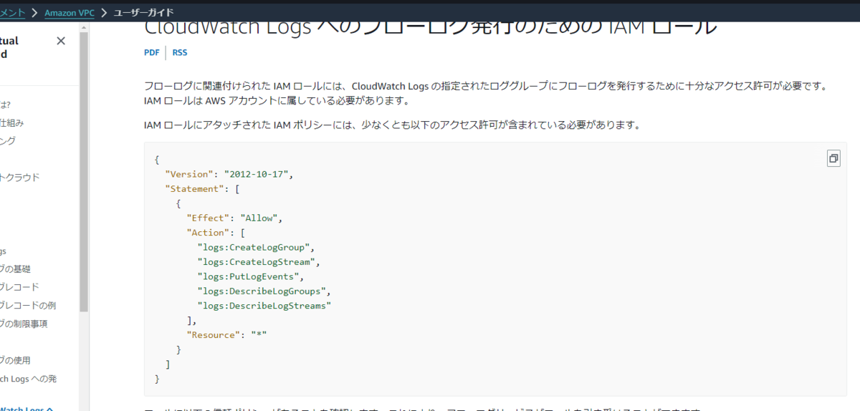The width and height of the screenshot is (860, 411).
Task: Click the "logs:DescribeLogGroups" code line
Action: [x=264, y=291]
